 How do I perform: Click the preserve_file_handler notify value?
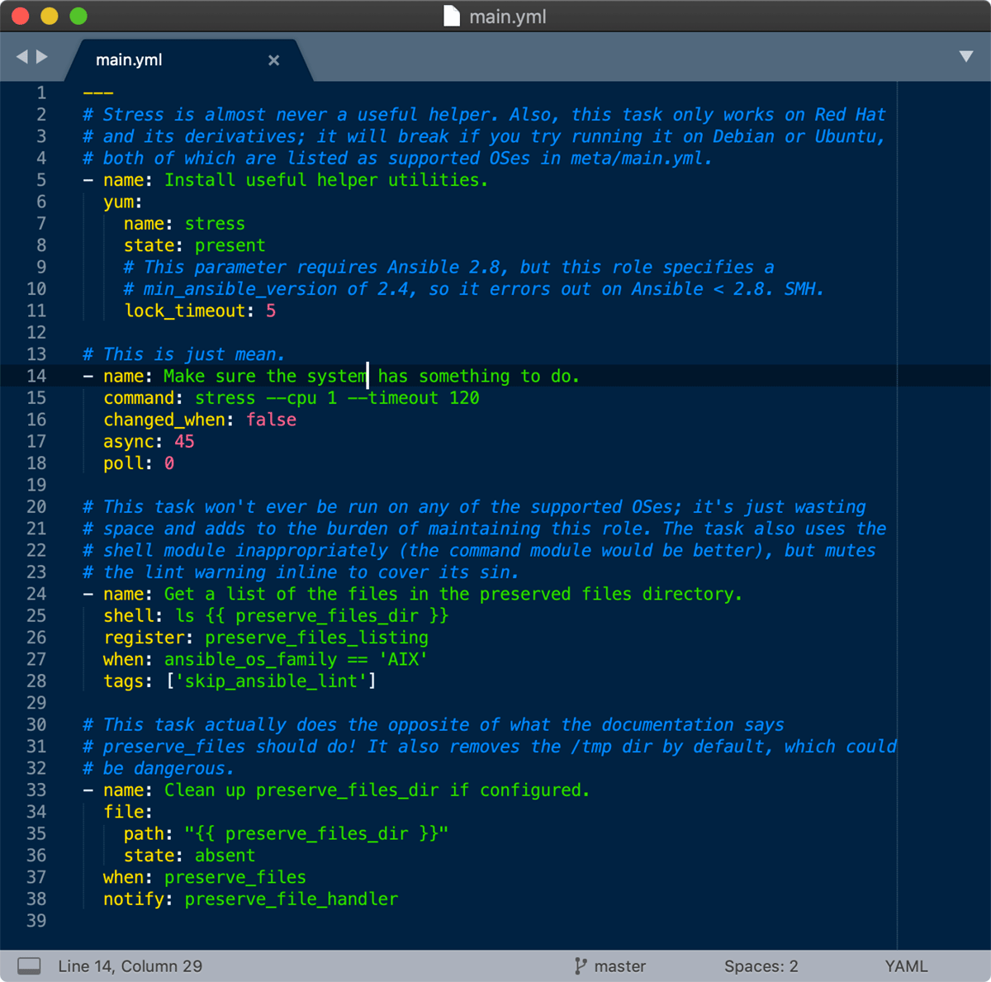point(291,899)
